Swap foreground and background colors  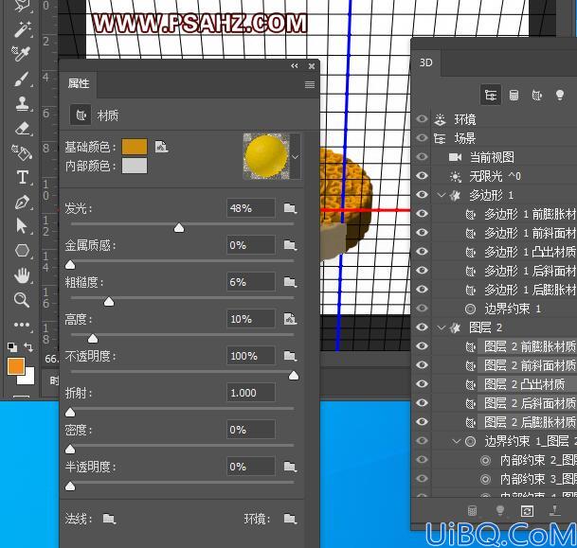point(28,346)
